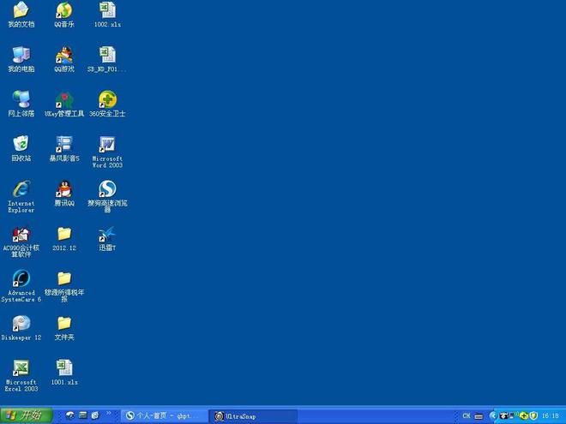Click the network connection tray icon
The width and height of the screenshot is (566, 424).
tap(514, 415)
